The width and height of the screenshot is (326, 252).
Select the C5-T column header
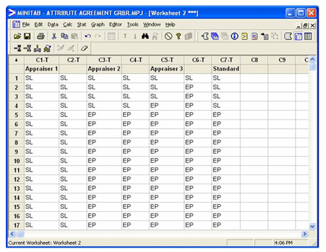(167, 60)
